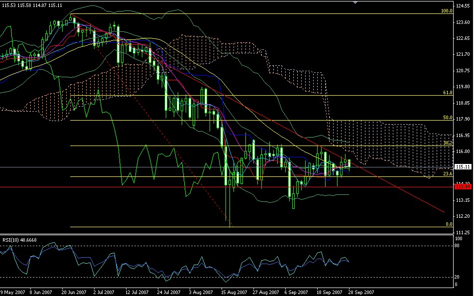The height and width of the screenshot is (296, 474).
Task: Select the Fibonacci '61.8' level label
Action: click(x=448, y=93)
